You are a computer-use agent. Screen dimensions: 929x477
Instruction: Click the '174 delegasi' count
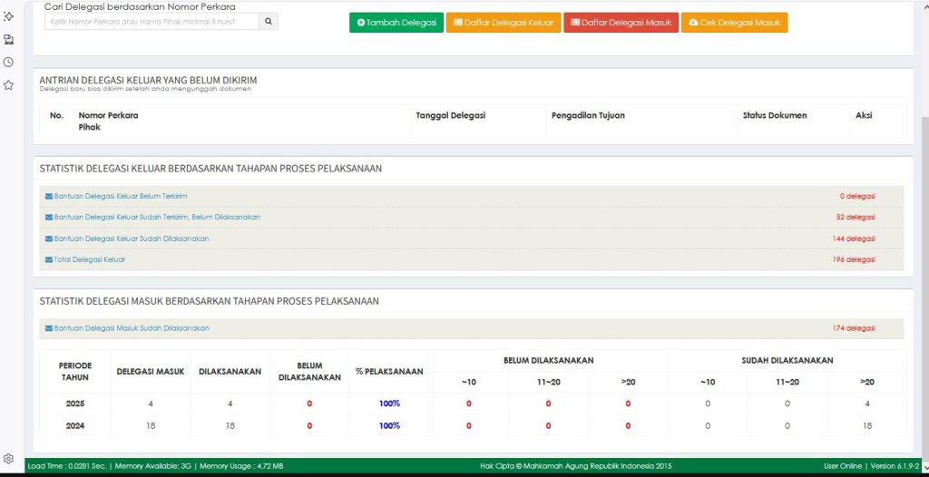[x=854, y=328]
